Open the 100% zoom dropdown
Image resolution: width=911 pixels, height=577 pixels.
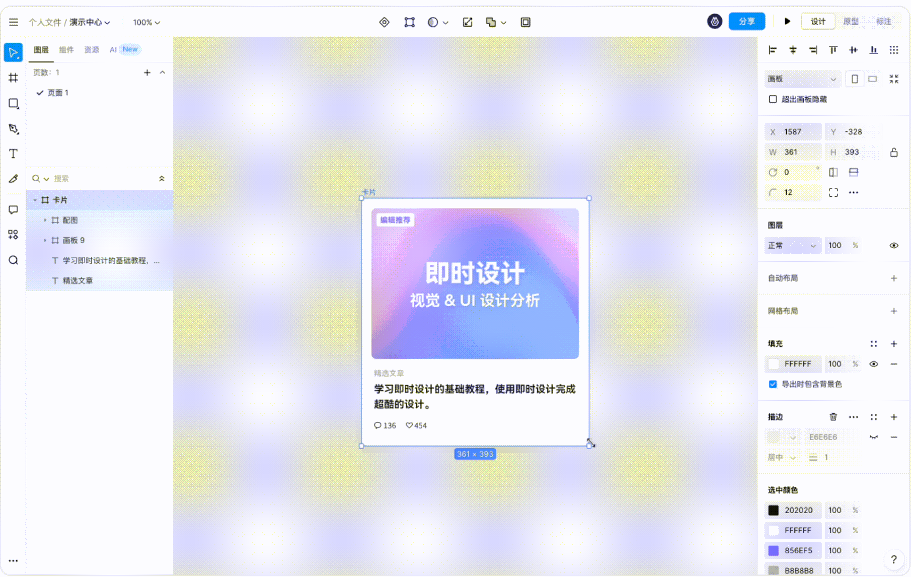pos(146,22)
